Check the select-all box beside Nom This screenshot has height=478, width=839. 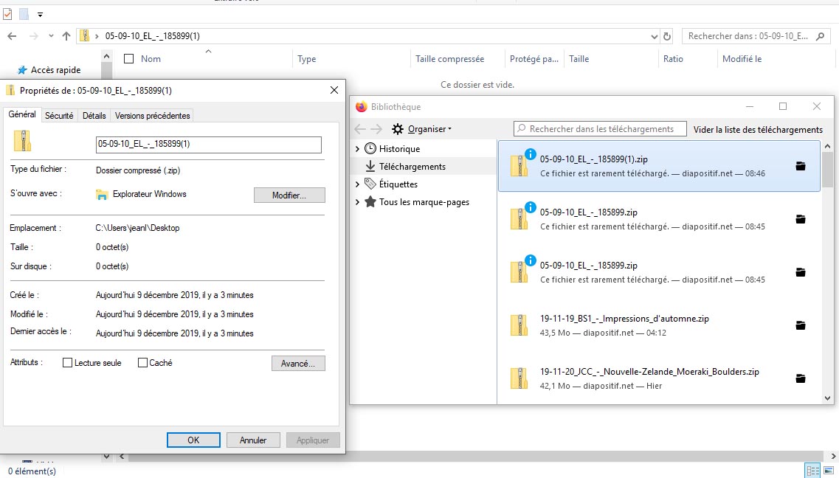(129, 59)
